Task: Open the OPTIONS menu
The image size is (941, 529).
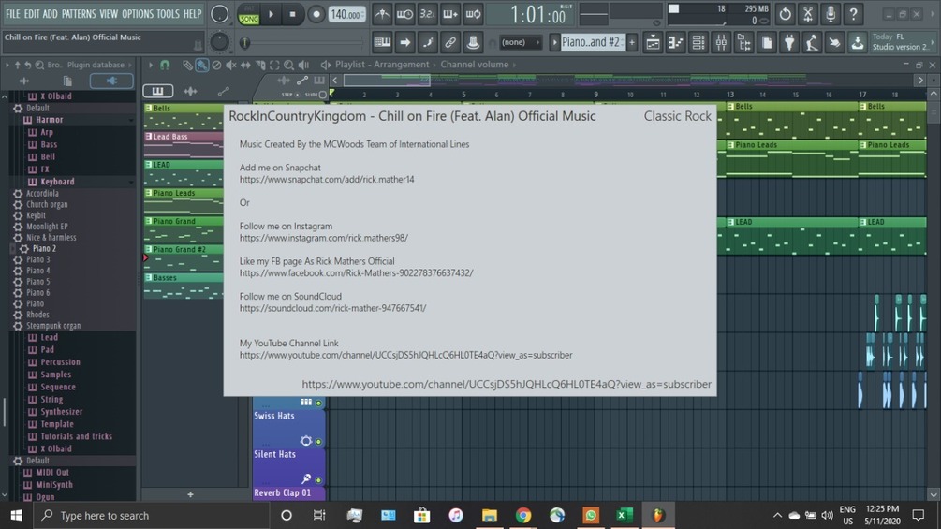Action: pyautogui.click(x=138, y=14)
